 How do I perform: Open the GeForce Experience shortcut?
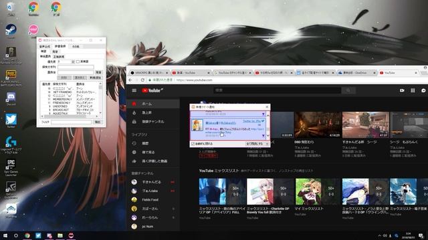pos(11,189)
